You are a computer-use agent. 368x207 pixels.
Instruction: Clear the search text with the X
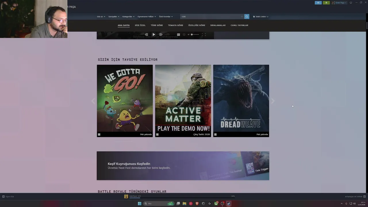tap(242, 16)
